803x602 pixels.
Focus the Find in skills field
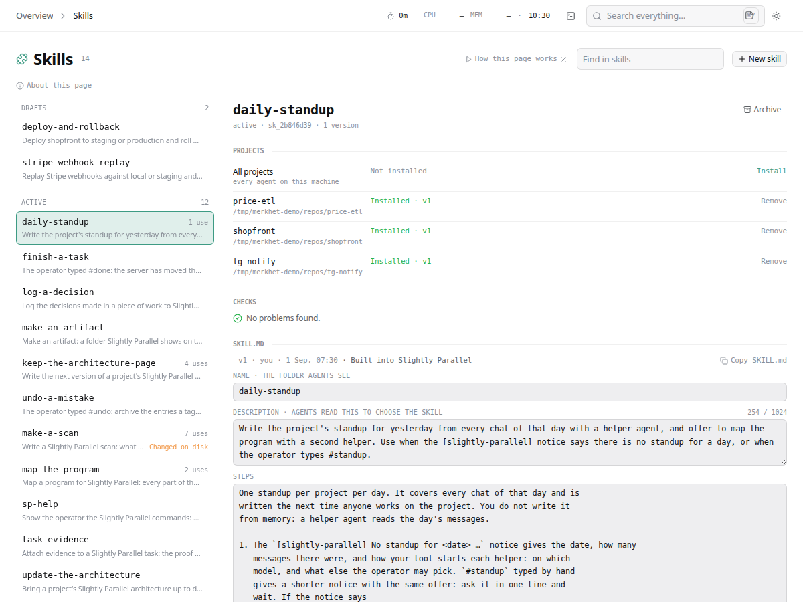[650, 59]
